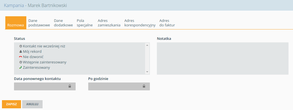Click the clock icon beside Kontakt nie wcześniej niż
Image resolution: width=293 pixels, height=110 pixels.
pyautogui.click(x=21, y=46)
